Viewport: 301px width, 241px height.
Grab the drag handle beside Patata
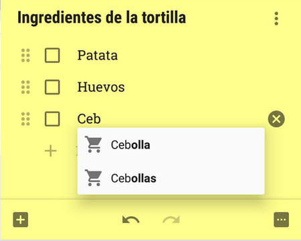point(25,55)
